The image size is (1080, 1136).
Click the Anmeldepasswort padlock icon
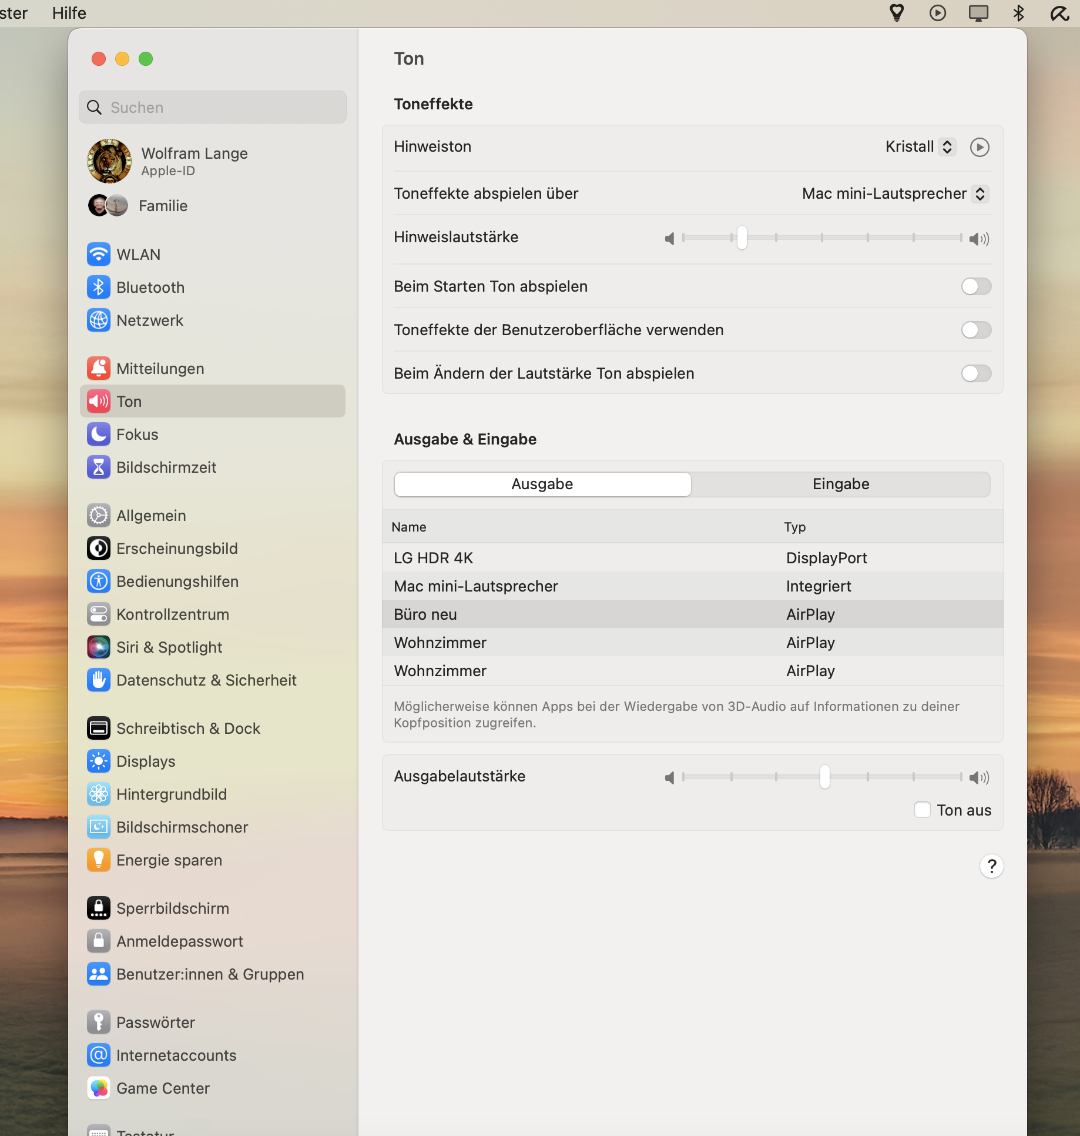(99, 941)
